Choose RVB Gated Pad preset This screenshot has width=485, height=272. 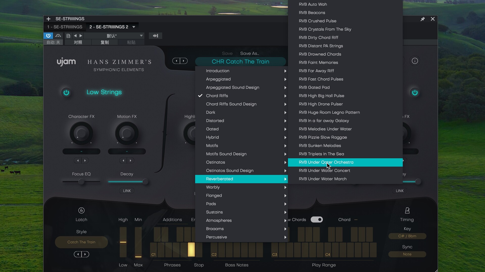(x=345, y=88)
